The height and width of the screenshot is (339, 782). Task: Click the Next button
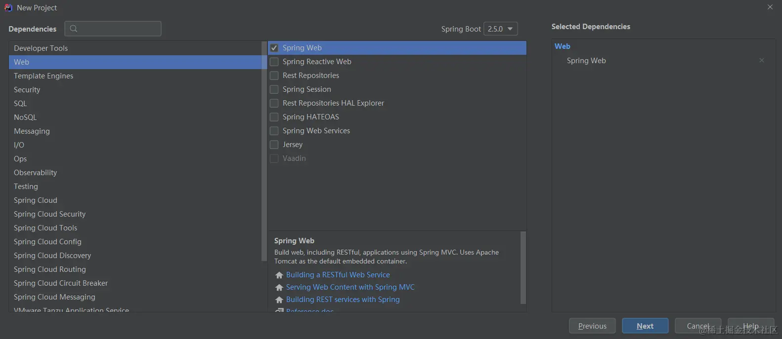coord(645,326)
